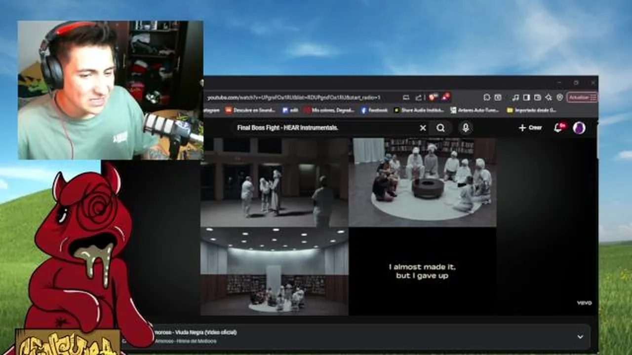Viewport: 632px width, 355px height.
Task: Toggle the browser sidebar panel icon
Action: click(526, 97)
